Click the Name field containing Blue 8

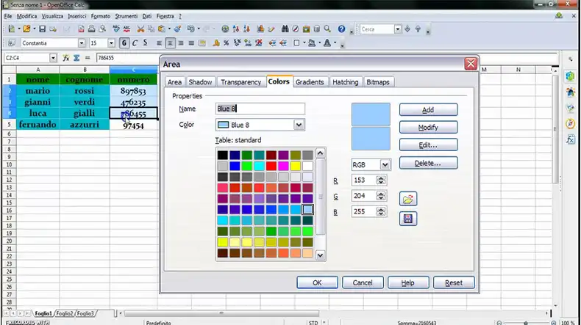[260, 109]
